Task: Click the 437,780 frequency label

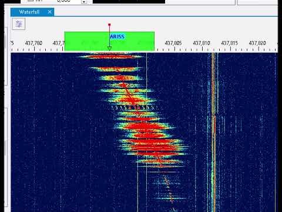Action: pos(33,43)
